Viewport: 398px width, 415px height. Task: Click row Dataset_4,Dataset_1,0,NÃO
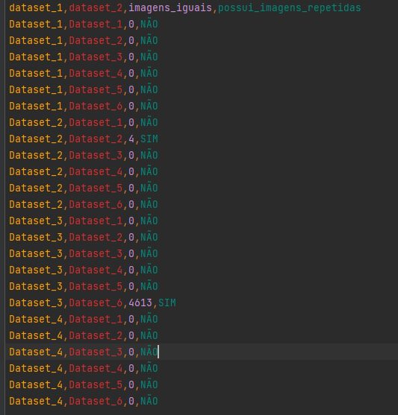(x=84, y=319)
